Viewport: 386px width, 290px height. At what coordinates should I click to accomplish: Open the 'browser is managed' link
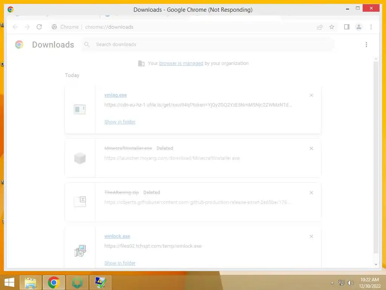pos(181,63)
